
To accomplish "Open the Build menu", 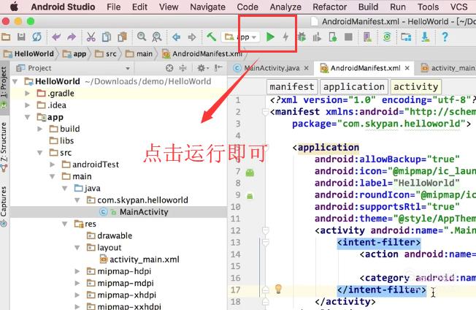I will (368, 7).
